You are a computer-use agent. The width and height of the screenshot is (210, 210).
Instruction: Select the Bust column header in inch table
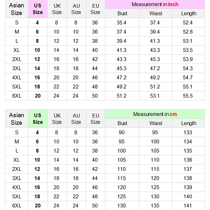pos(122,14)
